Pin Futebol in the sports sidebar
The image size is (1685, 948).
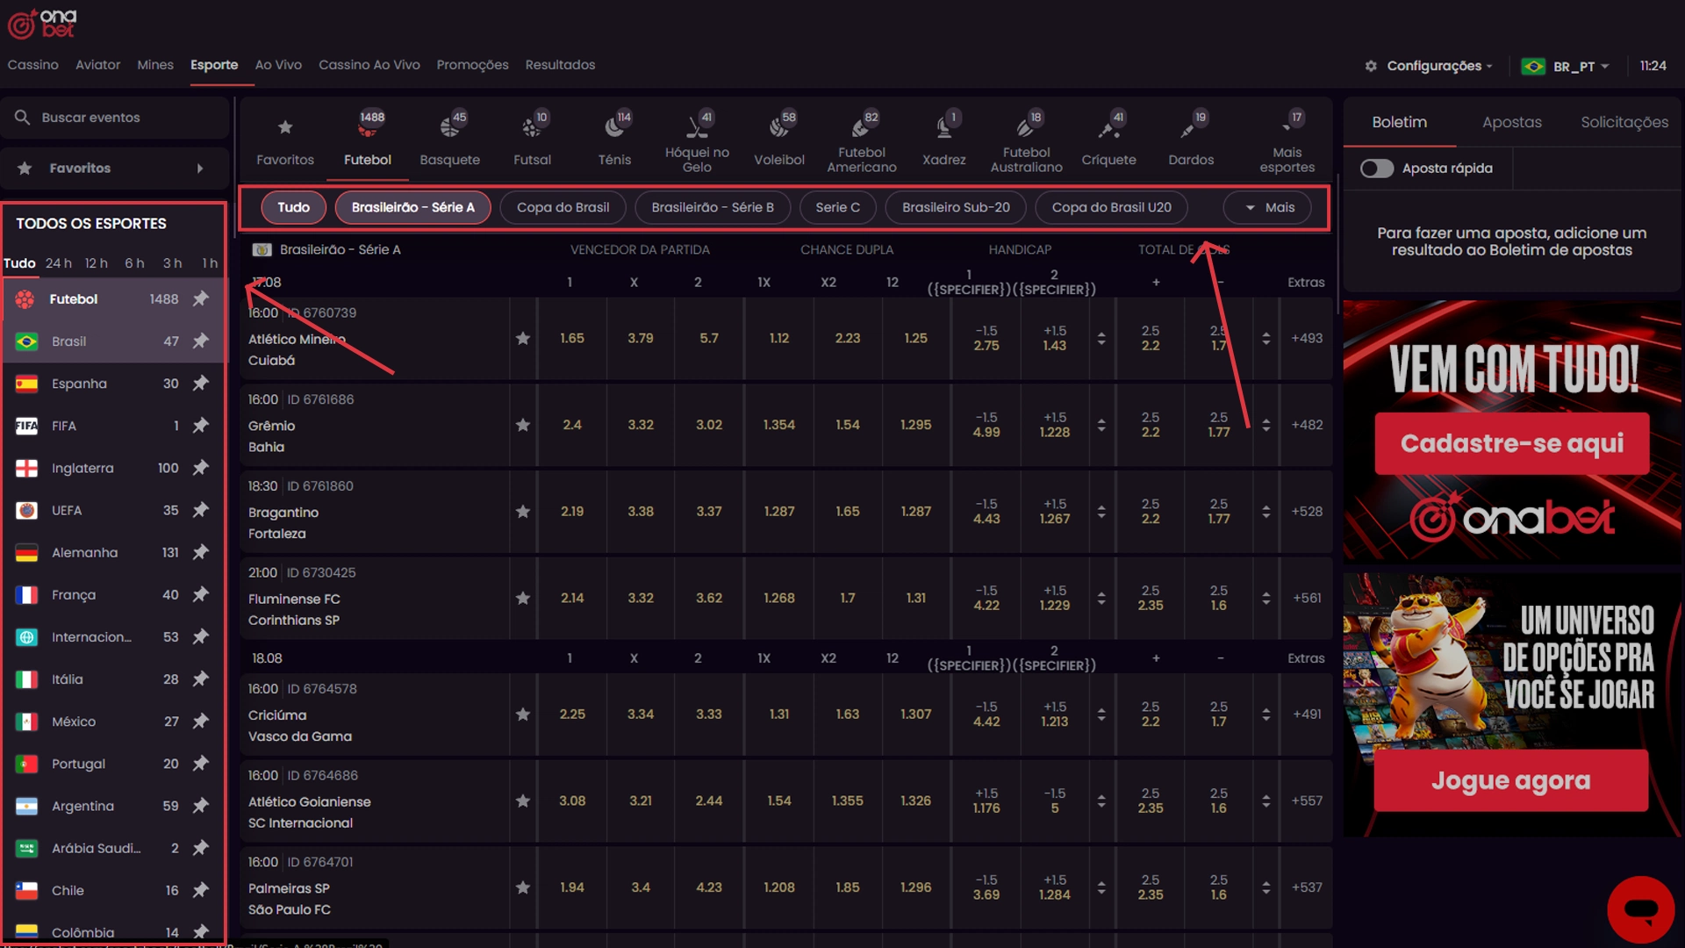coord(201,298)
